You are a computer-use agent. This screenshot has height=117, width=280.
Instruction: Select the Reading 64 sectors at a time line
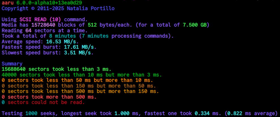(45, 30)
